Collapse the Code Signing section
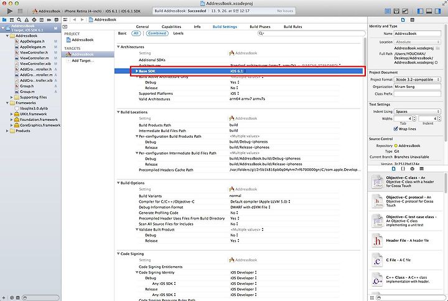The image size is (448, 301). (118, 254)
